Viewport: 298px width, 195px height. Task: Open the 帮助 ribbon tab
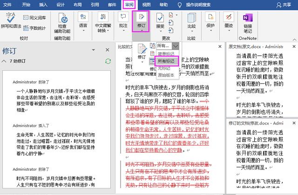[x=163, y=5]
